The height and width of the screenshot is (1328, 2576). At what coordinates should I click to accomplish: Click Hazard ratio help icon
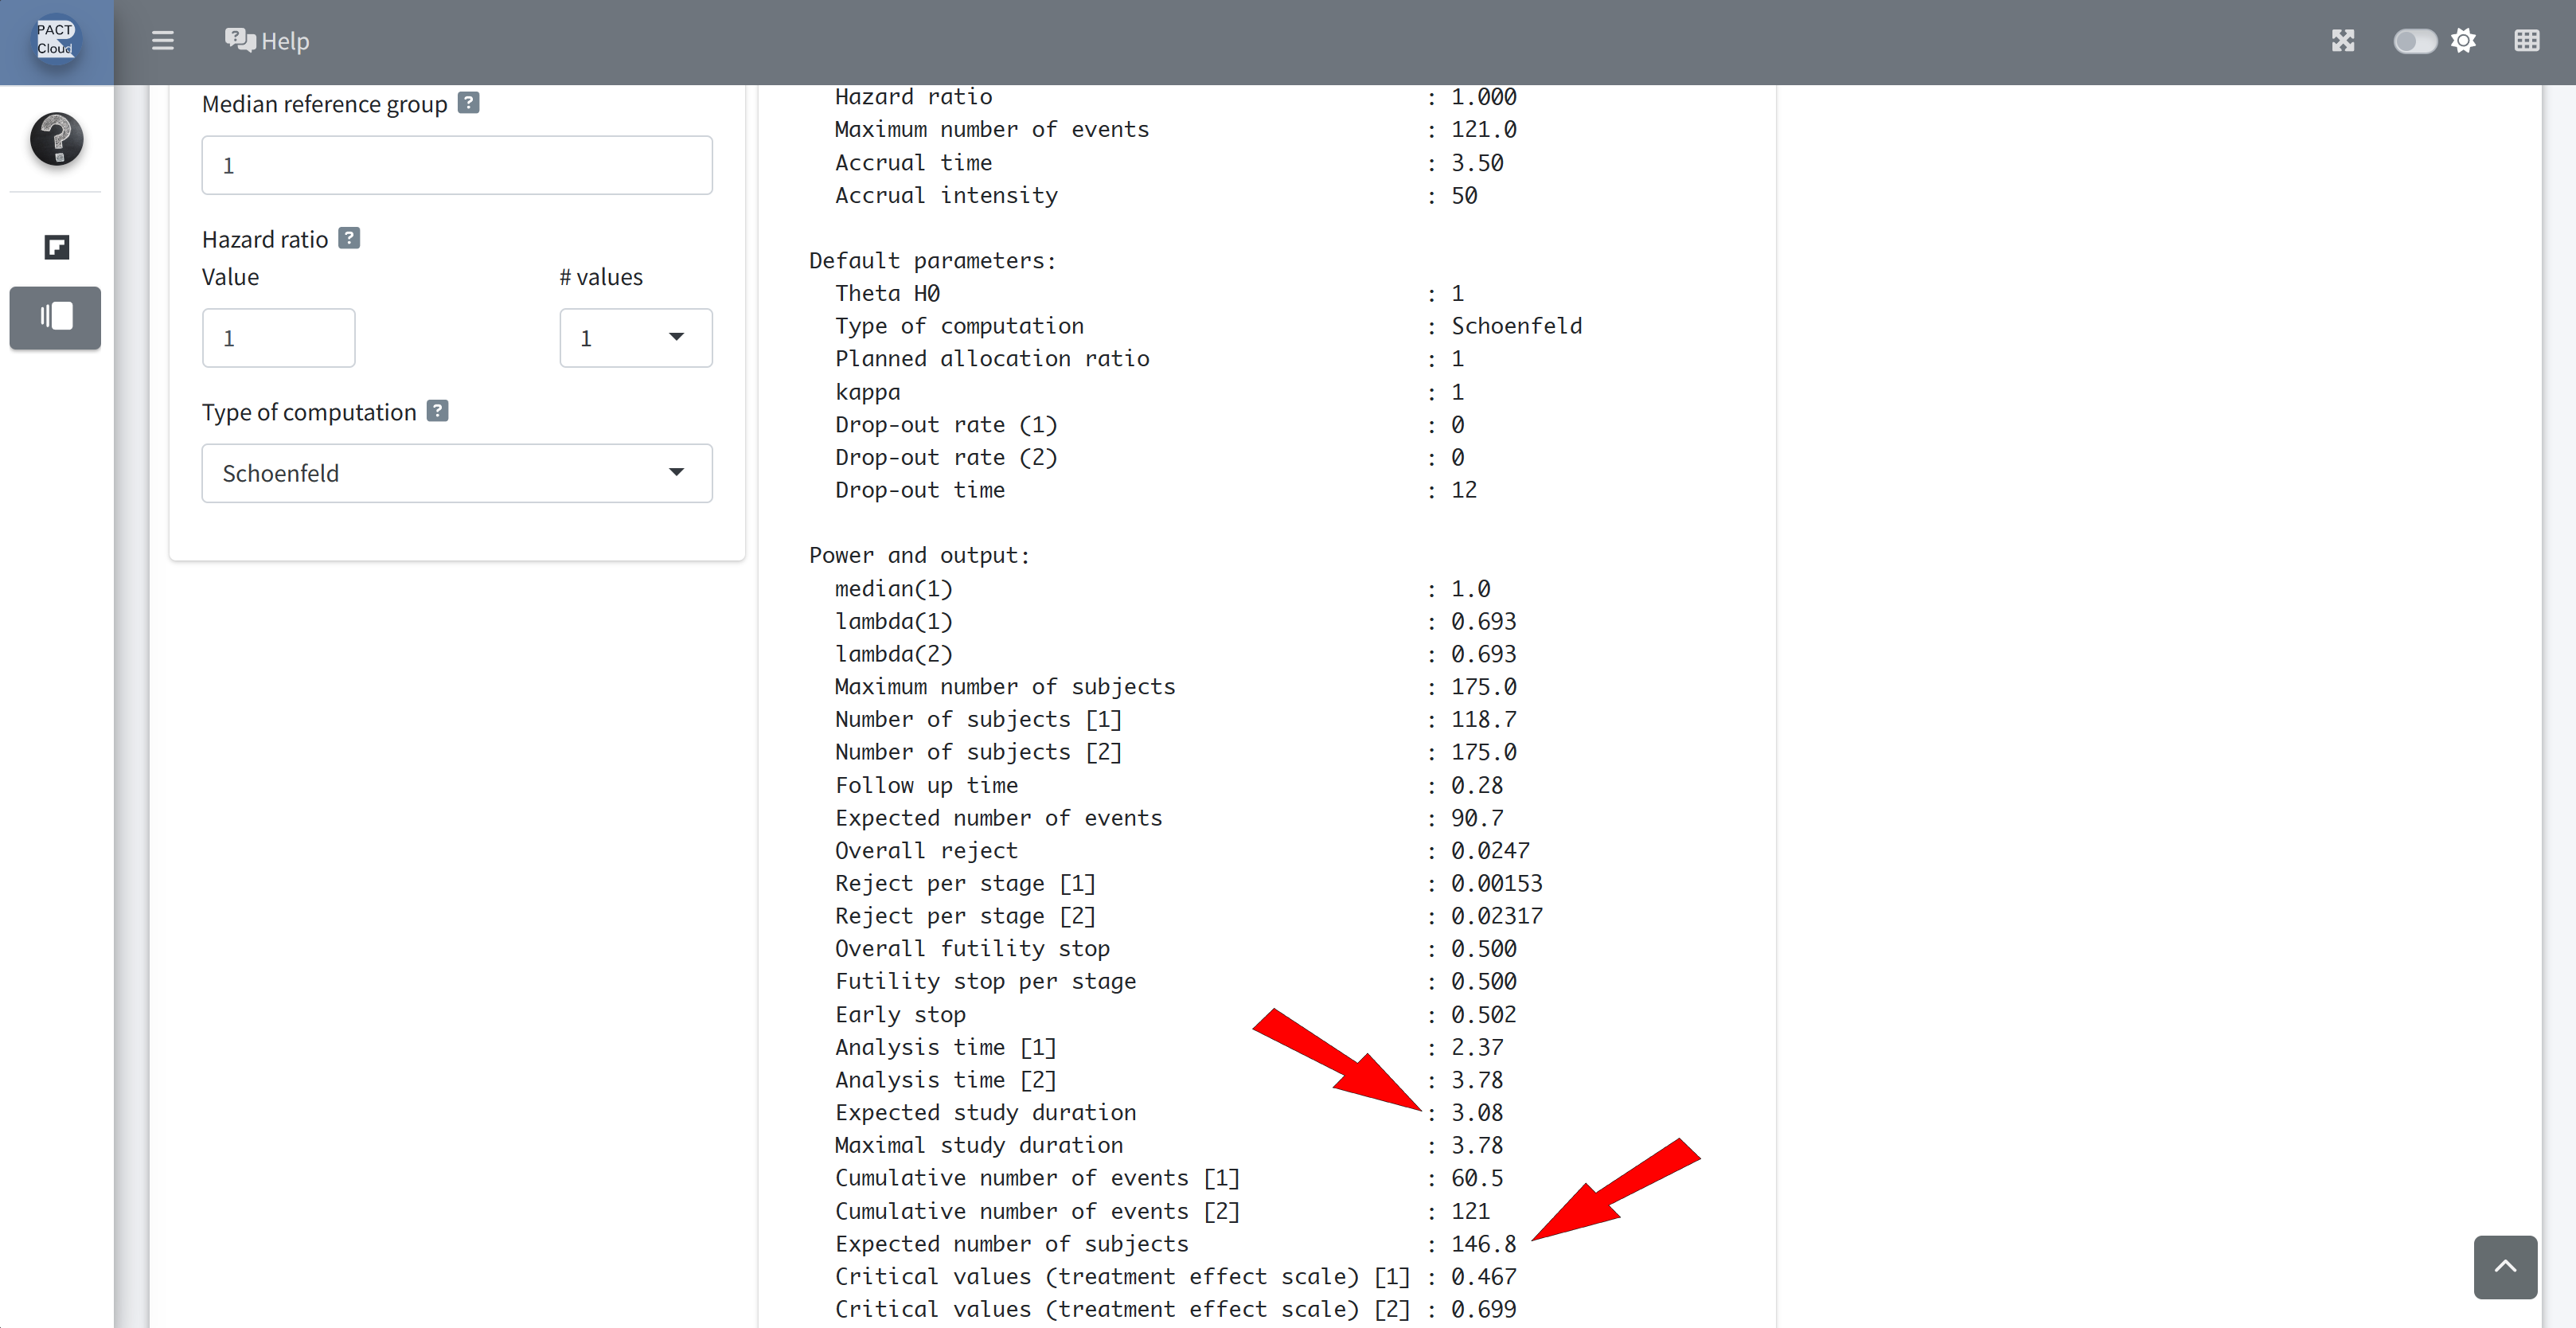click(348, 238)
